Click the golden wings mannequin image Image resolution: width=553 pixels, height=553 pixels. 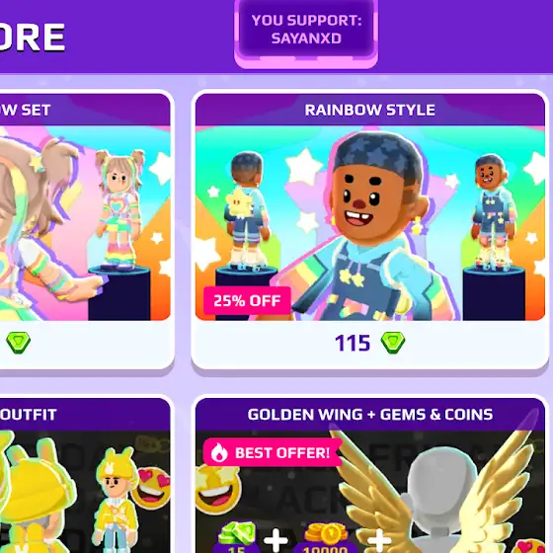point(437,490)
